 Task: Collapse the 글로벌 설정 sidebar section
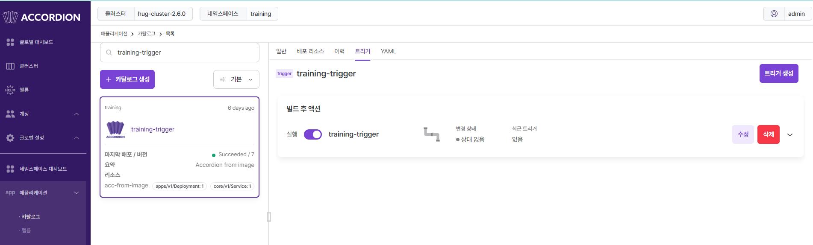[77, 138]
